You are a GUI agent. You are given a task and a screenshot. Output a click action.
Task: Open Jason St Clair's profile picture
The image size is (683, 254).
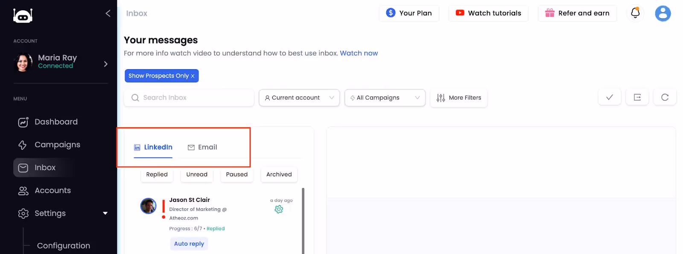coord(149,206)
